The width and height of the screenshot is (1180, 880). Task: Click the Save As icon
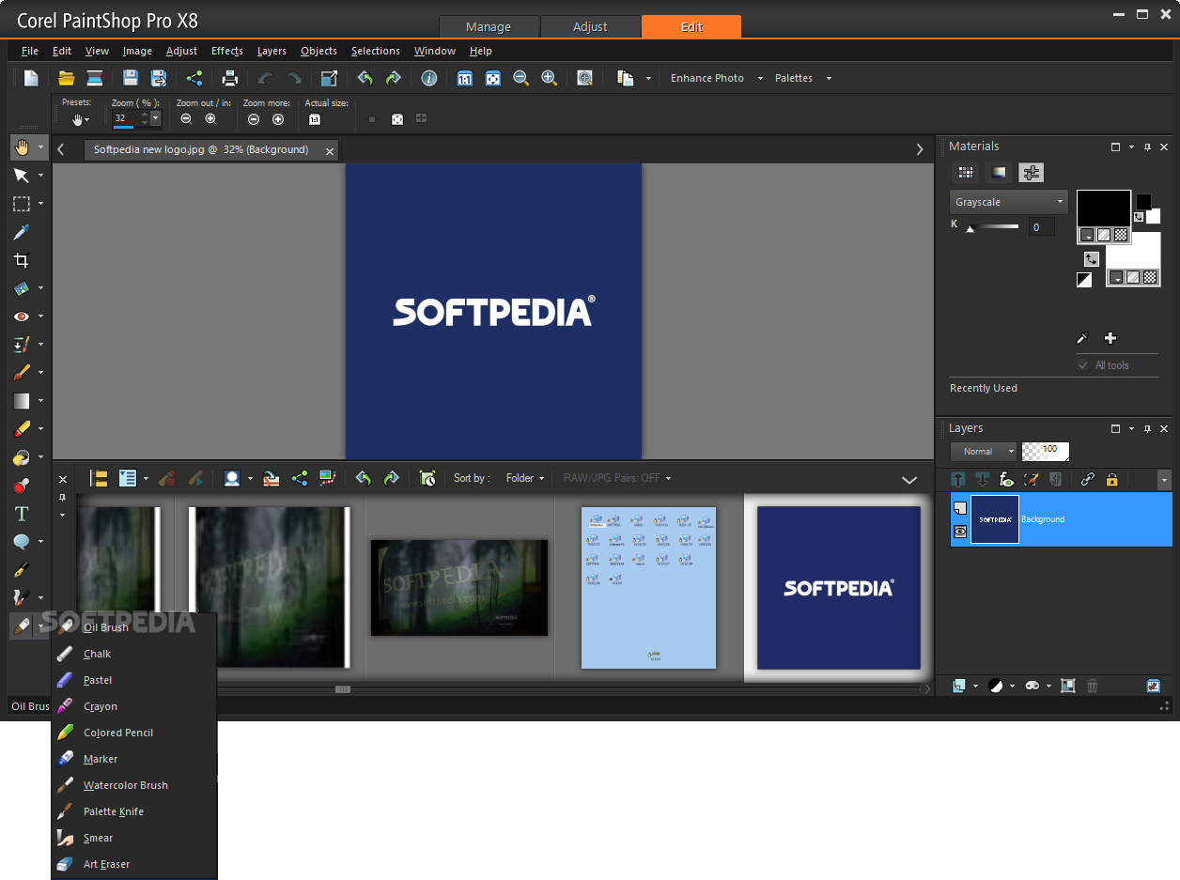pyautogui.click(x=159, y=78)
